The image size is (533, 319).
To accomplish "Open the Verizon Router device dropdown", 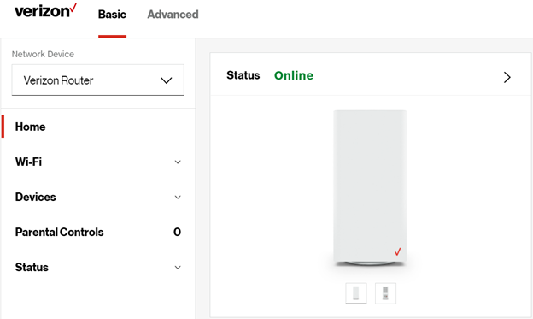I will click(98, 80).
